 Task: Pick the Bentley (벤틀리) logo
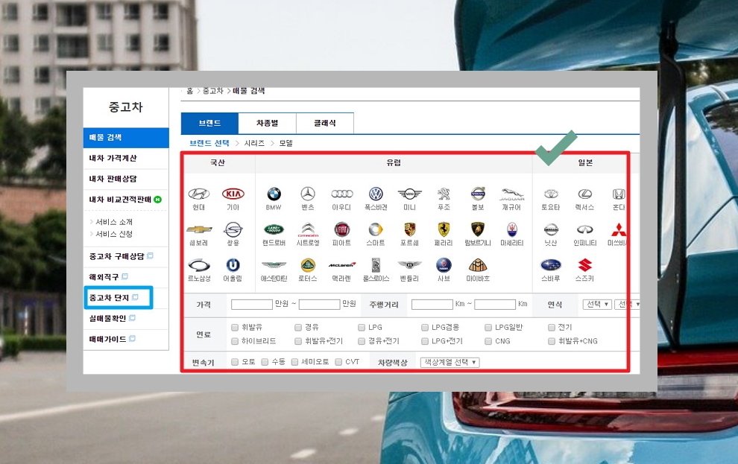pos(409,265)
